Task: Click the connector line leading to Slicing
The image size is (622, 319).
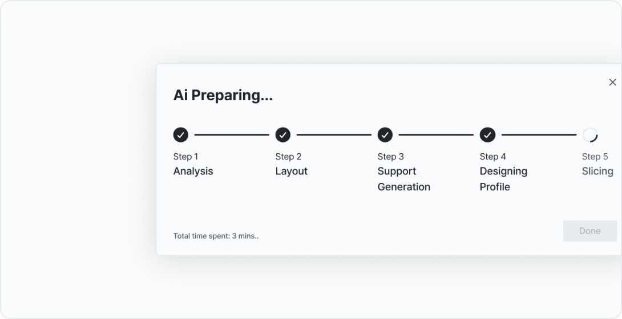Action: point(539,135)
